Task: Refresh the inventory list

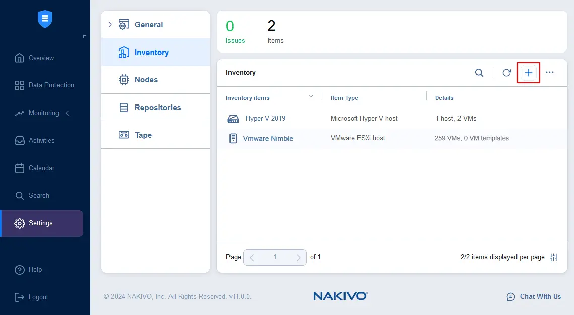Action: [x=506, y=73]
